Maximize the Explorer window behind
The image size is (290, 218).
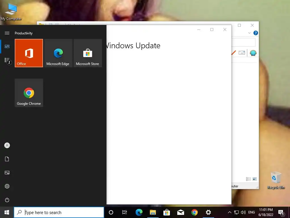click(239, 25)
